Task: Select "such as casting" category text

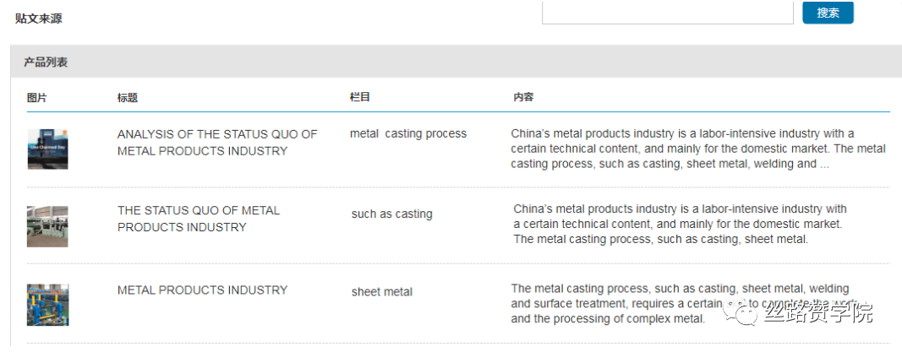Action: [391, 214]
